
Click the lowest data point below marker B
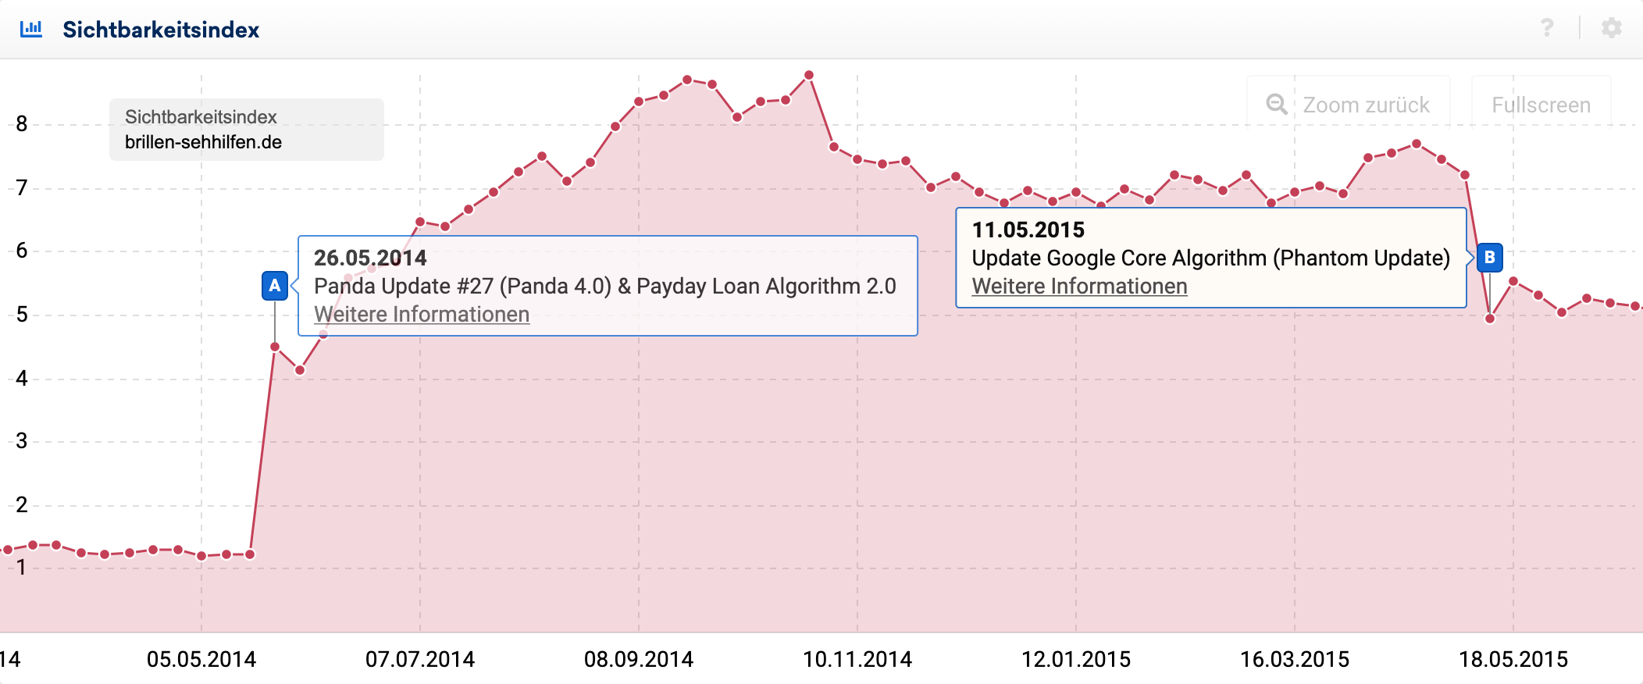(1490, 319)
